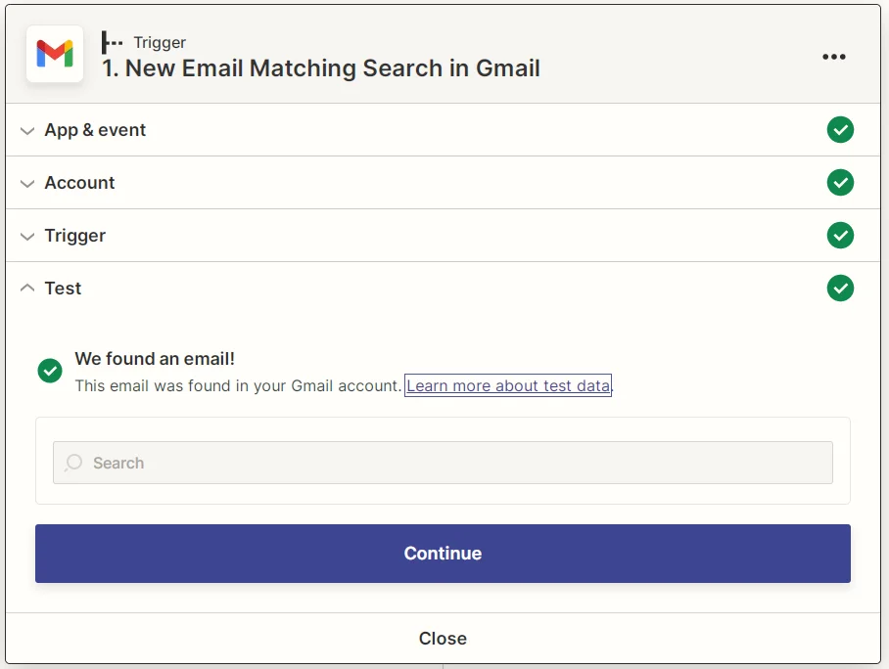This screenshot has width=889, height=669.
Task: Click the success checkmark next to We found an email
Action: click(x=49, y=371)
